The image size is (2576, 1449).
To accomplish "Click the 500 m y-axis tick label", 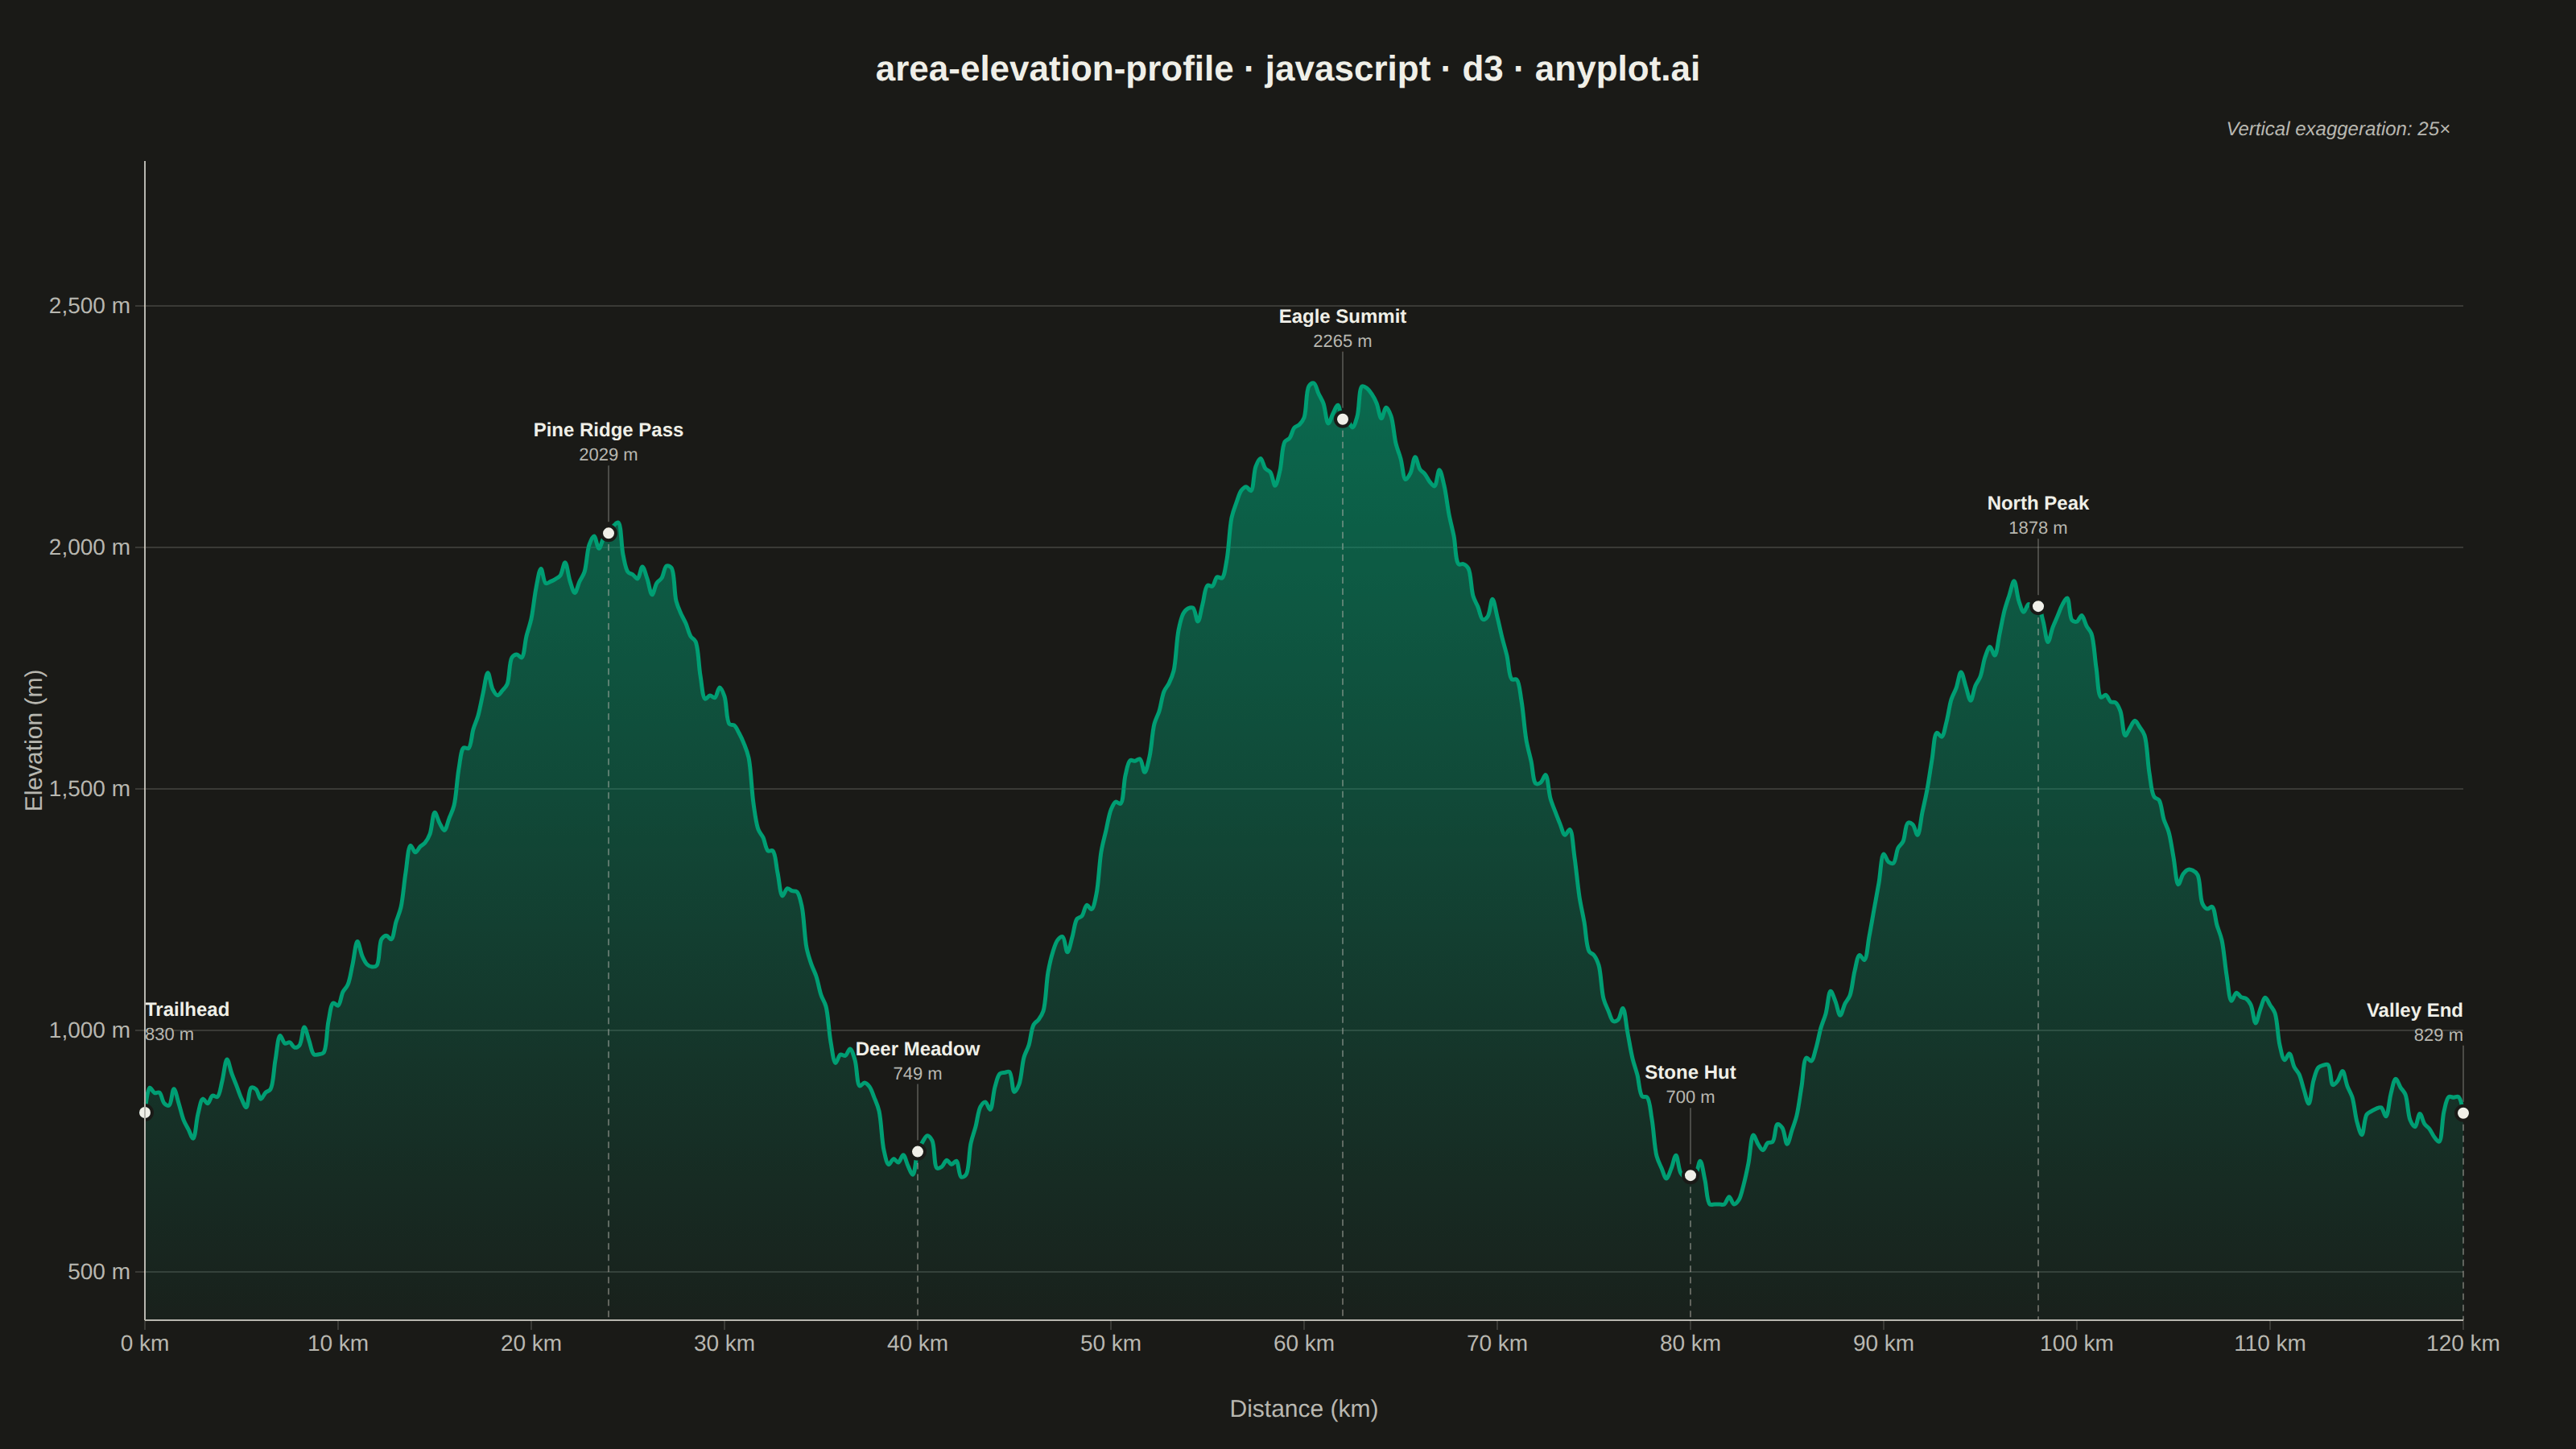I will (x=98, y=1271).
